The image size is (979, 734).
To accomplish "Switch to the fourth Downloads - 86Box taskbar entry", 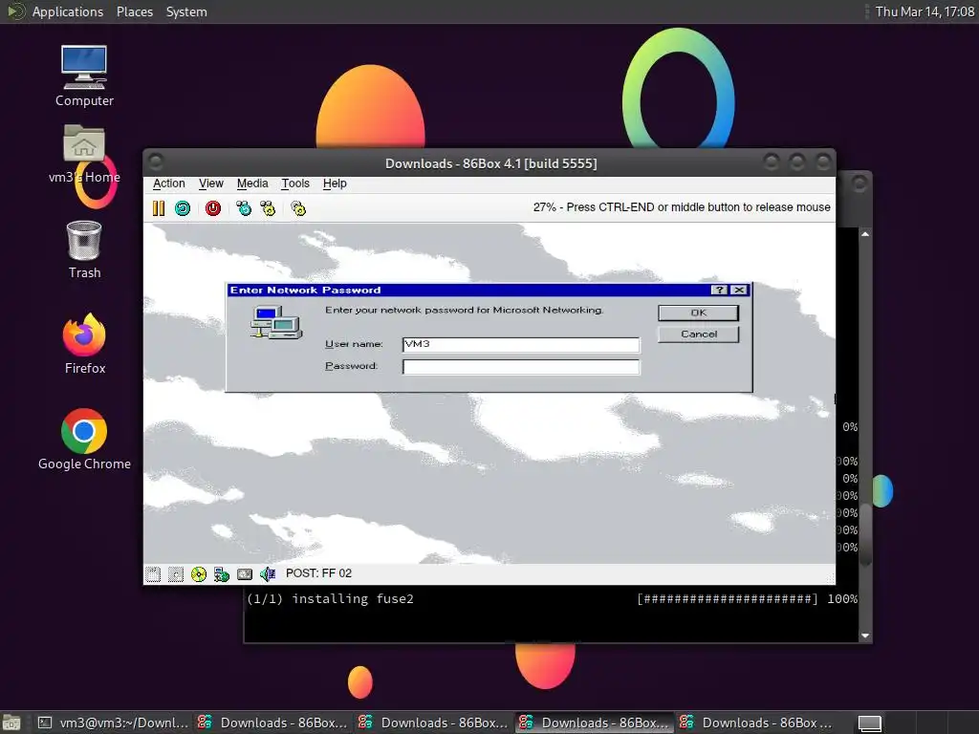I will tap(755, 723).
